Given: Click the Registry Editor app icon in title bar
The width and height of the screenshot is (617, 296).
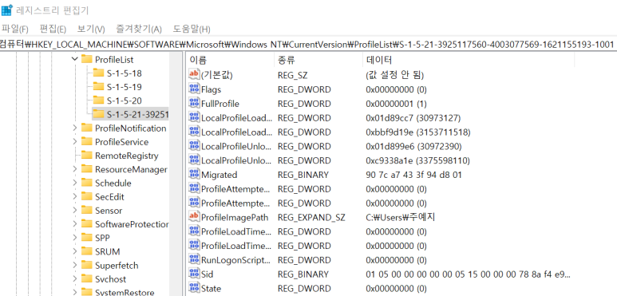Looking at the screenshot, I should click(x=6, y=10).
